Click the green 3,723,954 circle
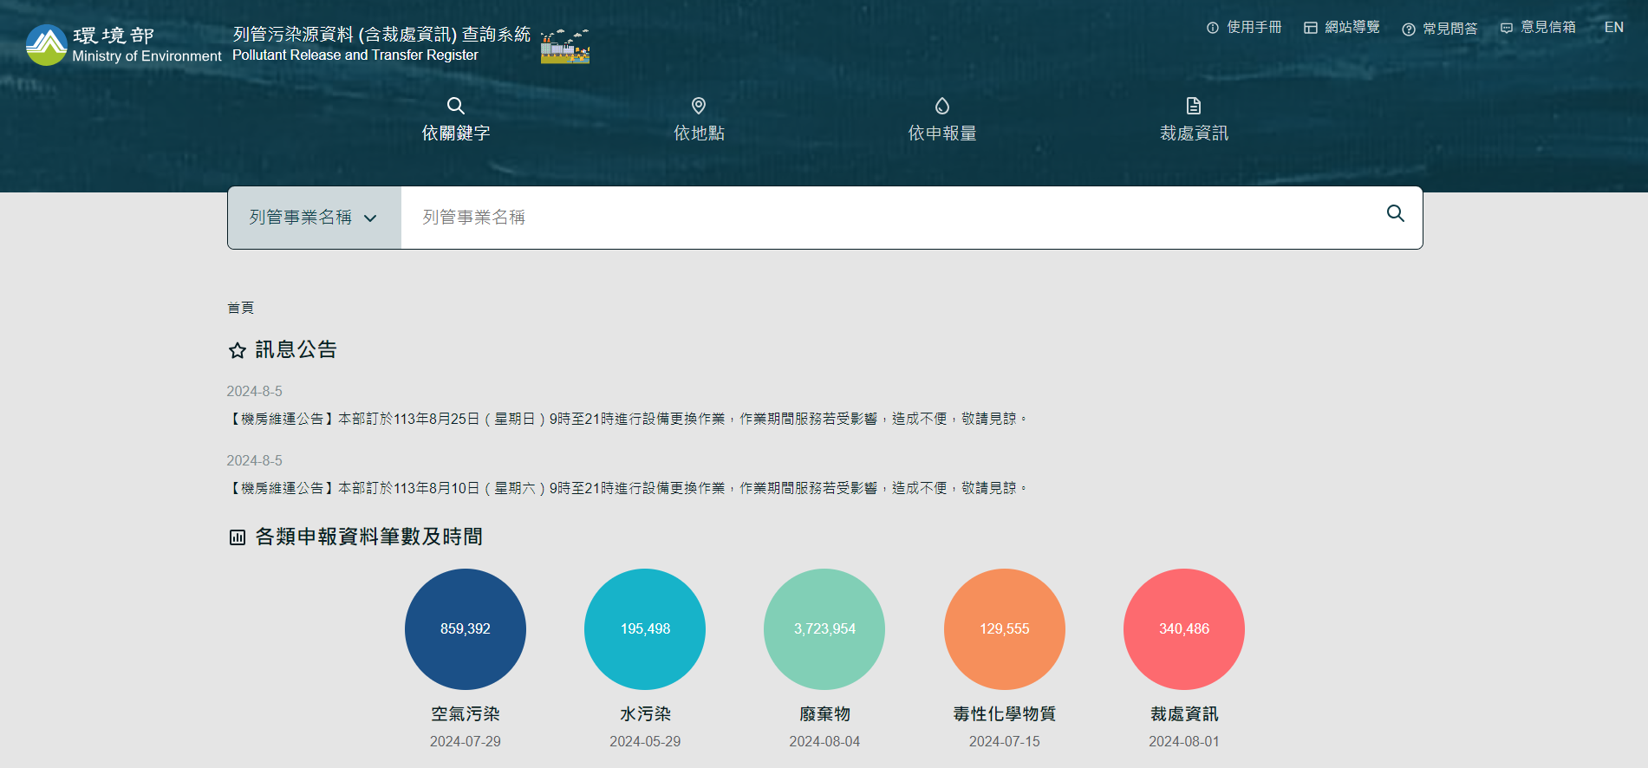This screenshot has height=768, width=1648. coord(824,629)
